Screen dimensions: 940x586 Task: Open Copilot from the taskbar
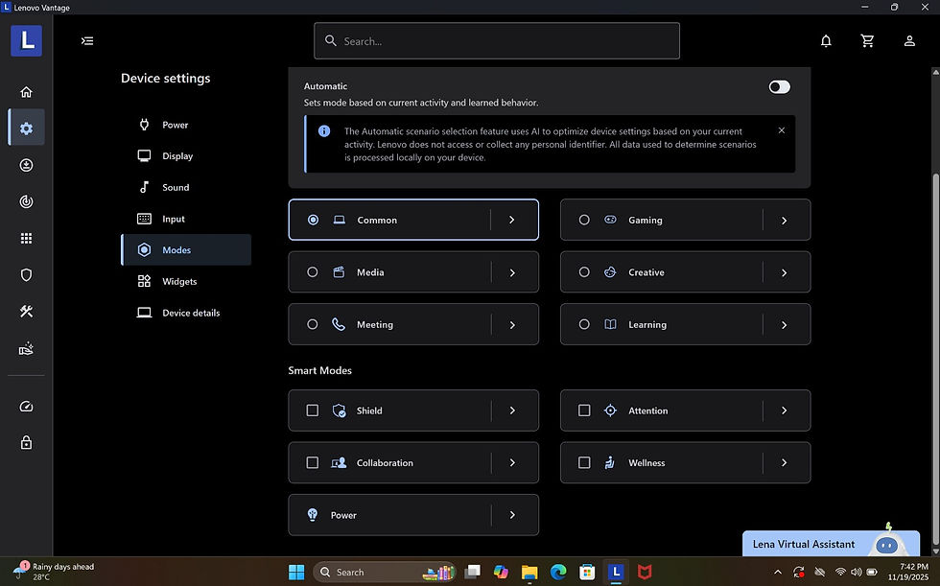[x=501, y=572]
